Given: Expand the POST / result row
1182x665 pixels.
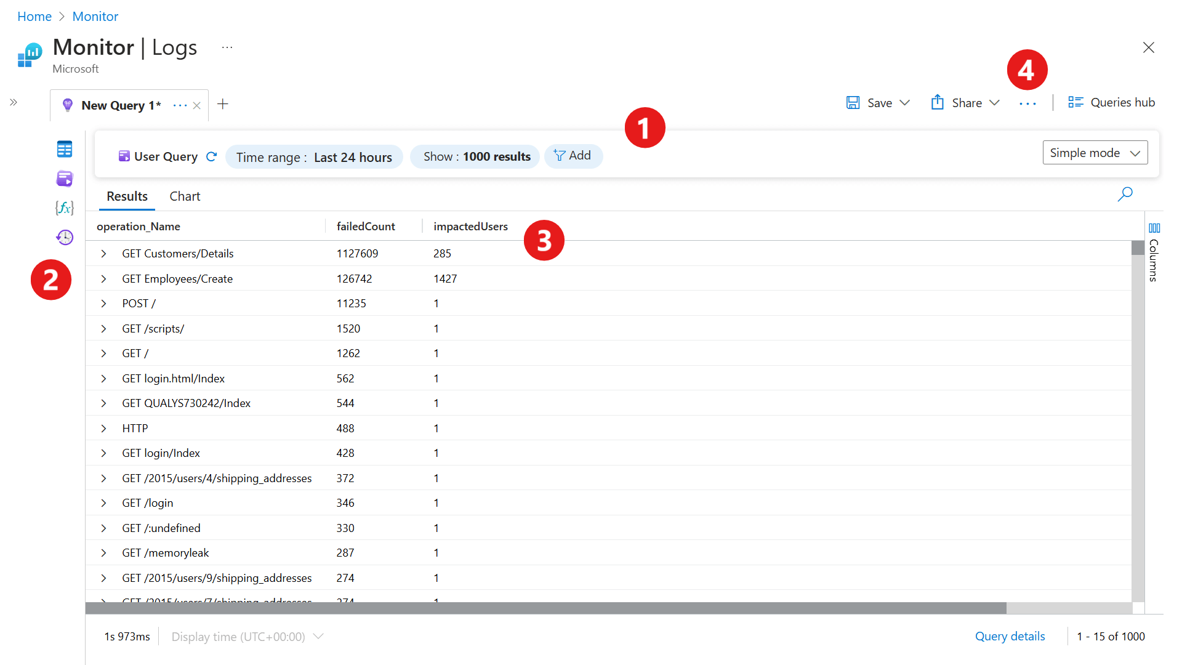Looking at the screenshot, I should point(103,304).
